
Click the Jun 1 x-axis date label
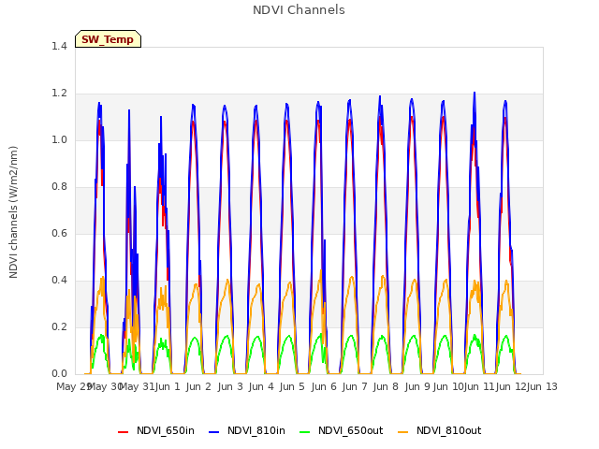(x=168, y=386)
